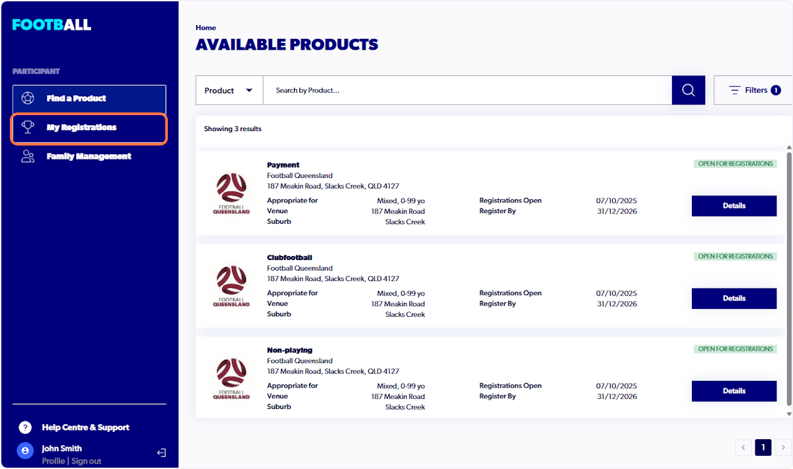Click the filter lines icon next to Filters
Image resolution: width=793 pixels, height=469 pixels.
734,90
